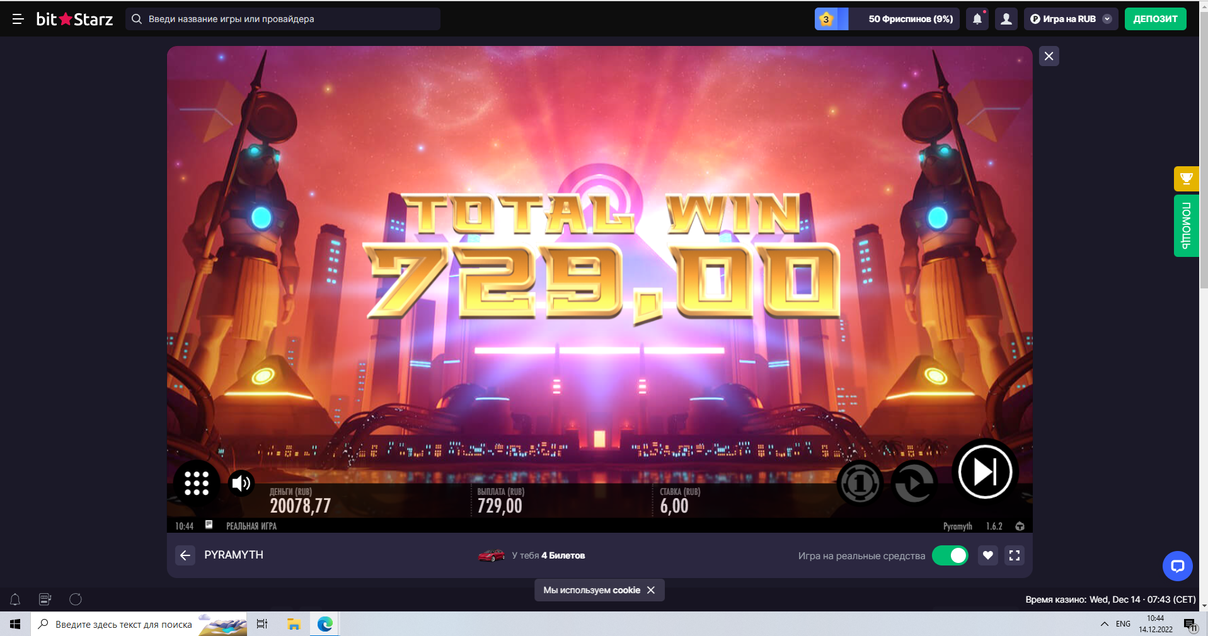
Task: Open the ПОМОЩЬ help side tab
Action: point(1186,226)
